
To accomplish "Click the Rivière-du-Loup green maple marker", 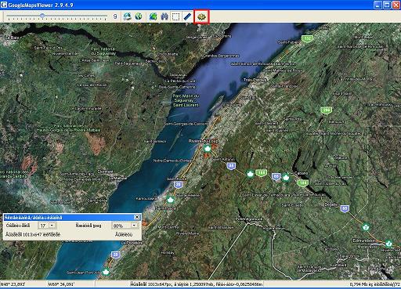I will 207,149.
